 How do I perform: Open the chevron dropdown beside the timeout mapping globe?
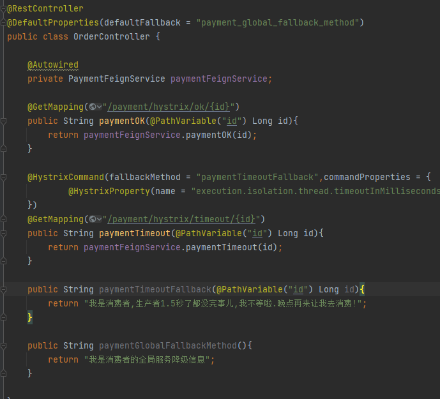click(99, 219)
